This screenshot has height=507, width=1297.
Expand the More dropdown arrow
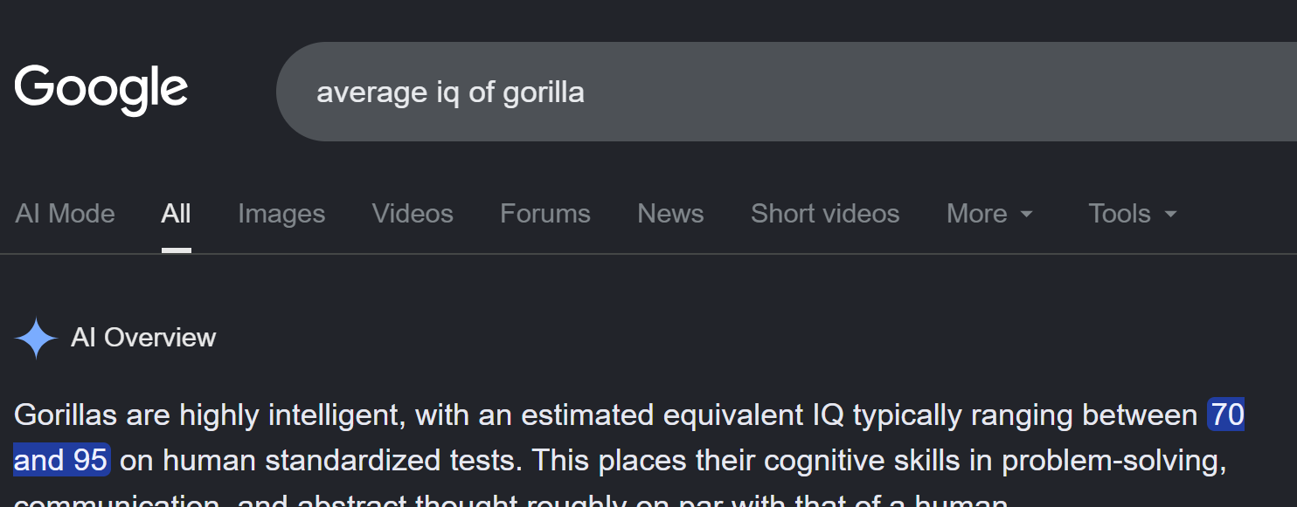click(x=1027, y=215)
